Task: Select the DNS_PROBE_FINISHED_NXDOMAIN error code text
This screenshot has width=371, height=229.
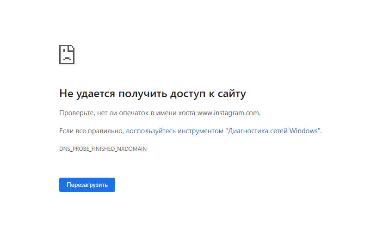Action: 103,149
